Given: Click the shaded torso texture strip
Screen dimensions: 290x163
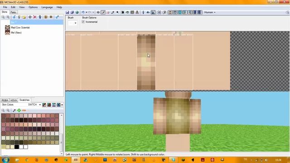Looking at the screenshot, I should click(146, 62).
